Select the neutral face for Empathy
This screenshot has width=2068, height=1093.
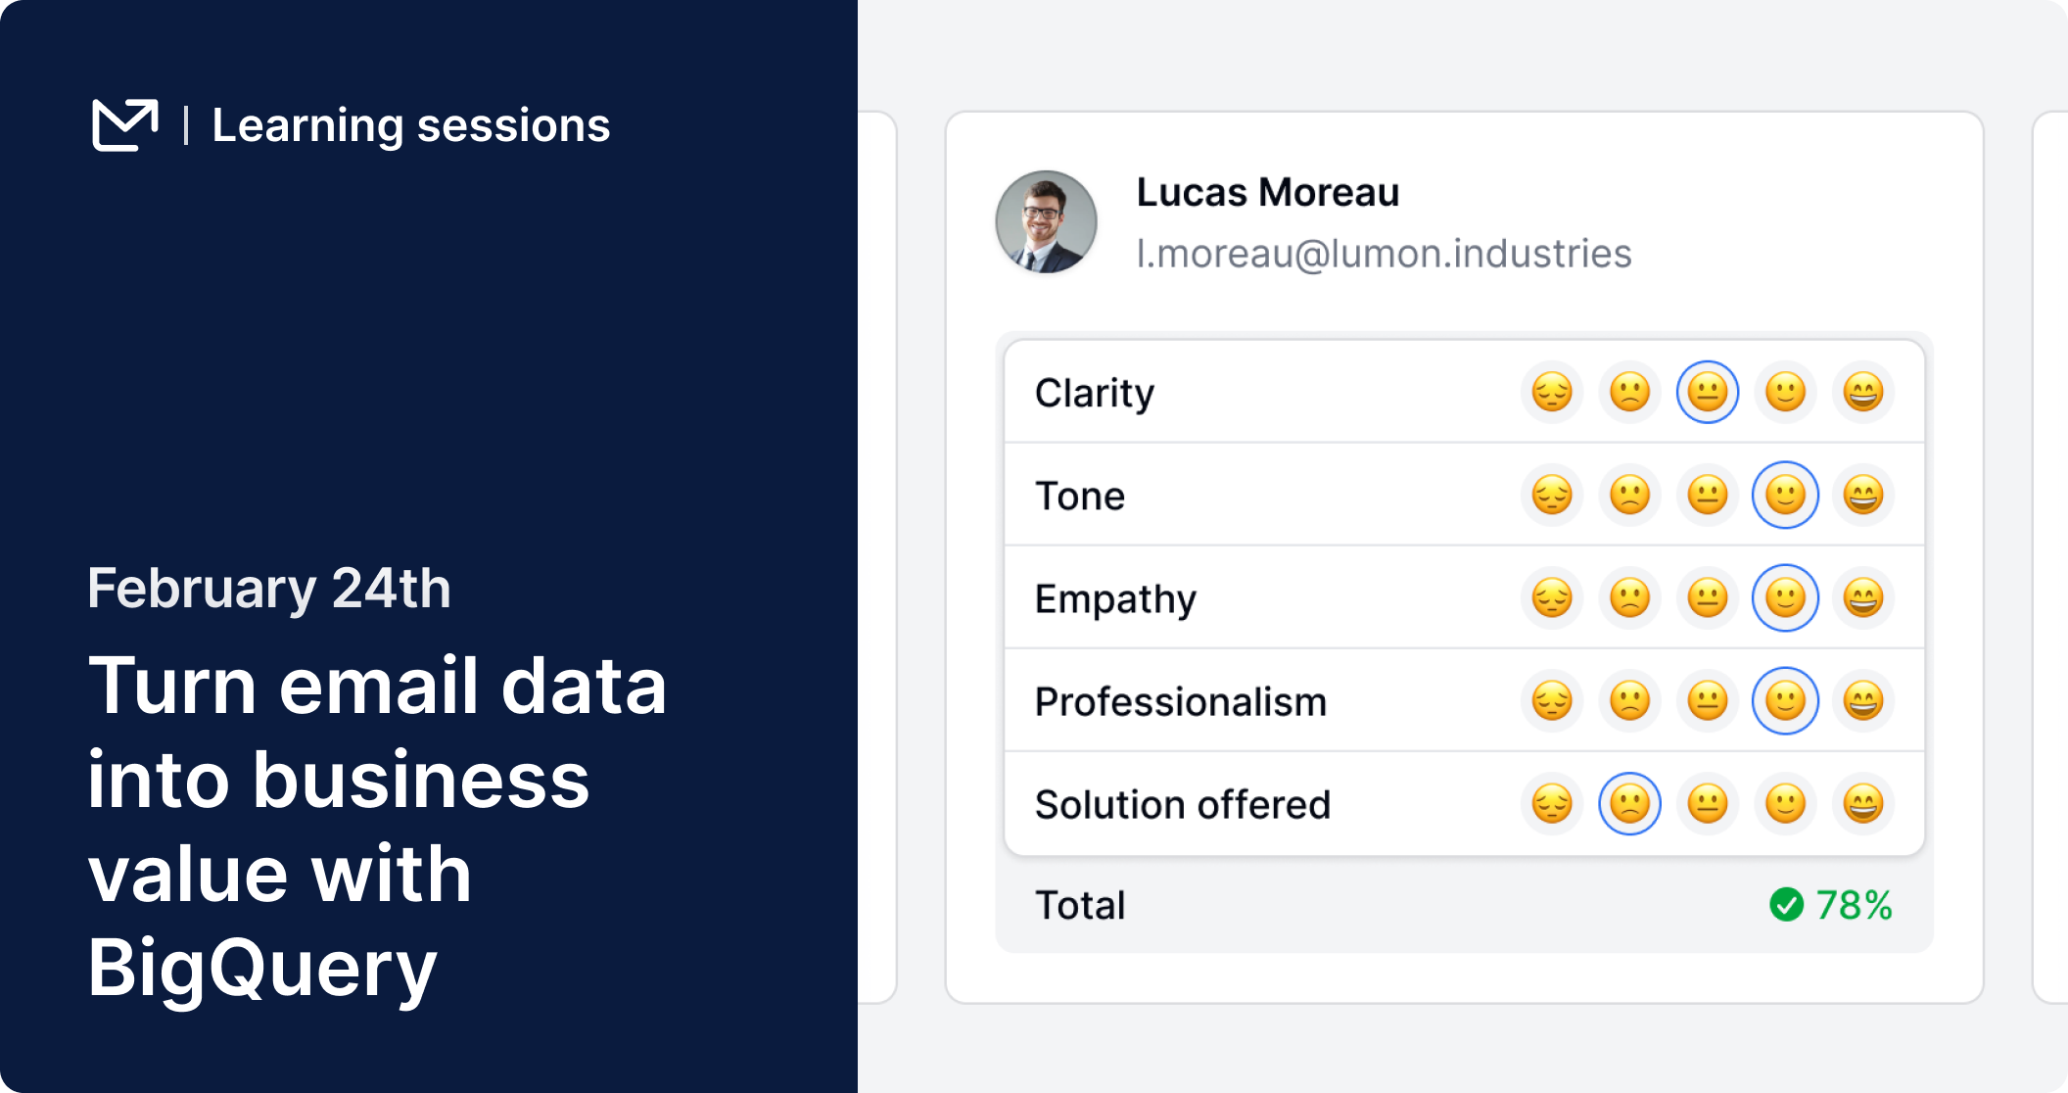tap(1708, 598)
